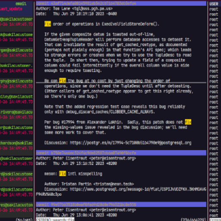Click the horizontal pane divider line

(121, 83)
